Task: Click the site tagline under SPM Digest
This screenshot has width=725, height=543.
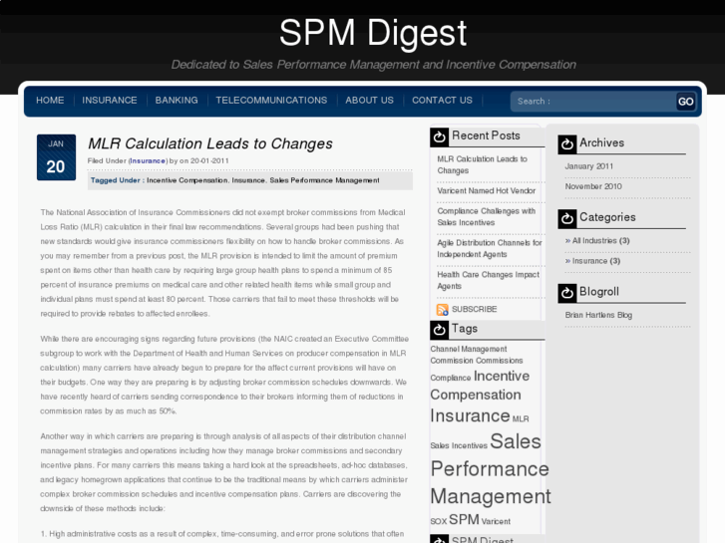Action: (x=374, y=65)
